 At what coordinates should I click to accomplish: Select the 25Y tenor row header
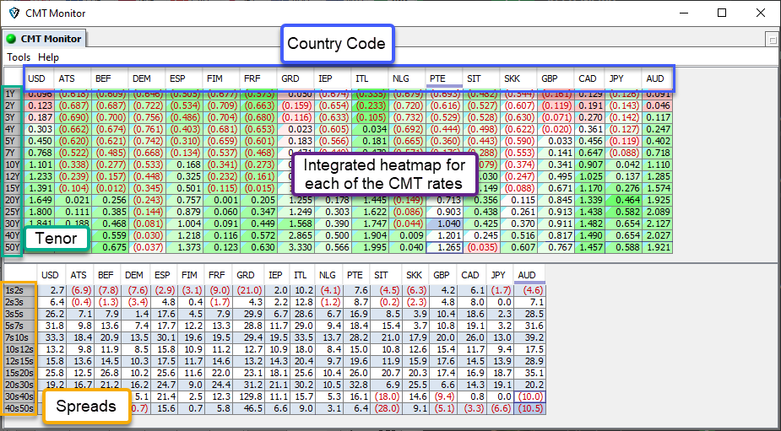click(13, 212)
